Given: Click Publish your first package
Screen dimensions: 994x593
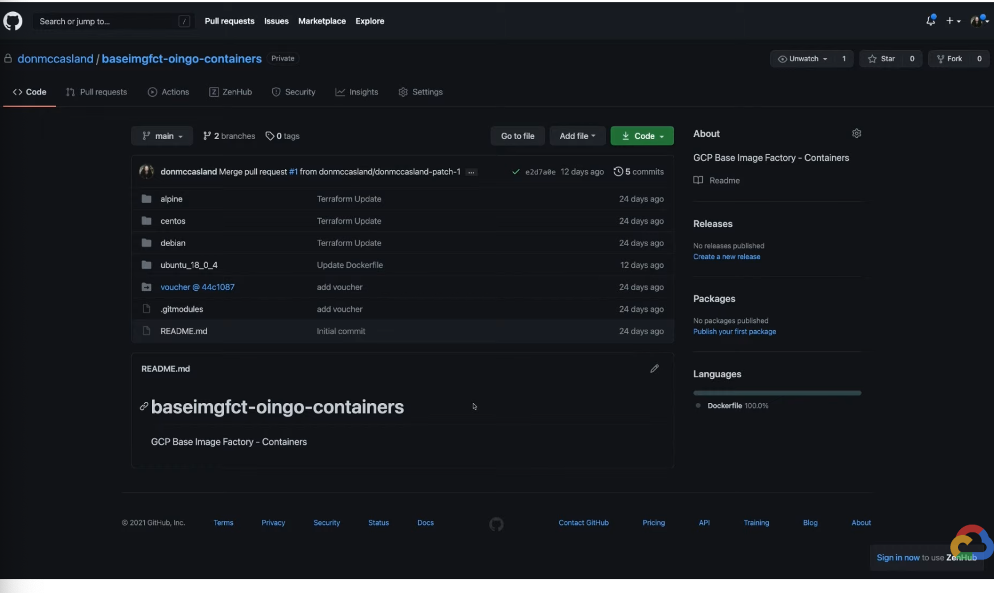Looking at the screenshot, I should (x=735, y=332).
